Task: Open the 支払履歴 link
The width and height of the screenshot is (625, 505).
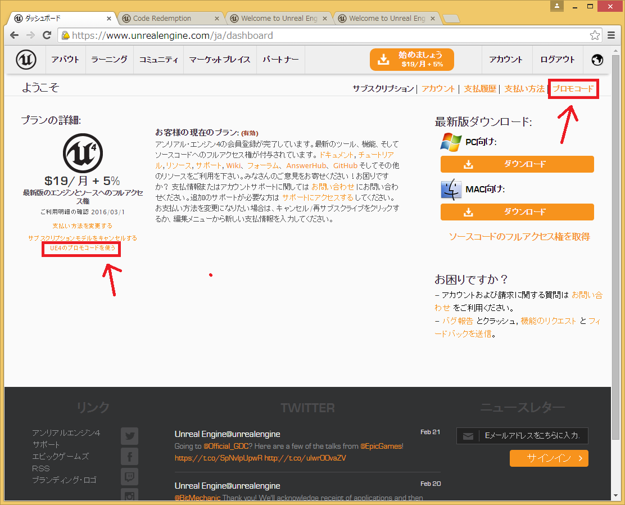Action: (480, 88)
